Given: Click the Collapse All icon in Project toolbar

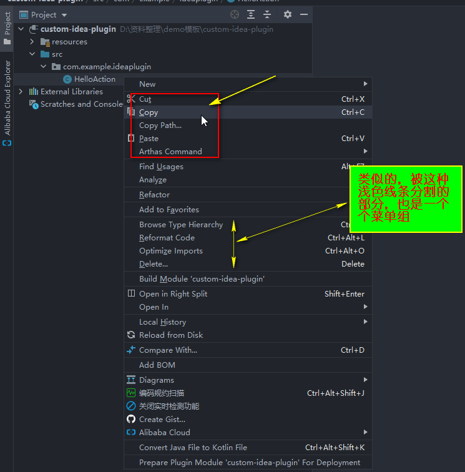Looking at the screenshot, I should click(x=267, y=14).
